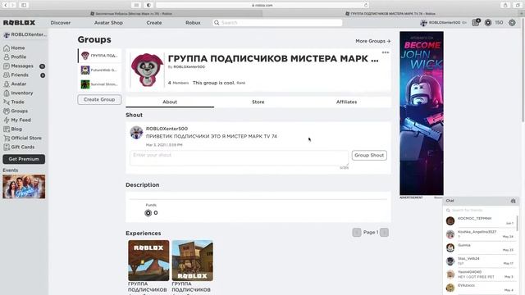525x295 pixels.
Task: Open Gift Cards in the sidebar
Action: [23, 147]
